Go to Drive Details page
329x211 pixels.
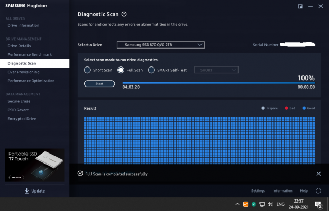pyautogui.click(x=19, y=46)
